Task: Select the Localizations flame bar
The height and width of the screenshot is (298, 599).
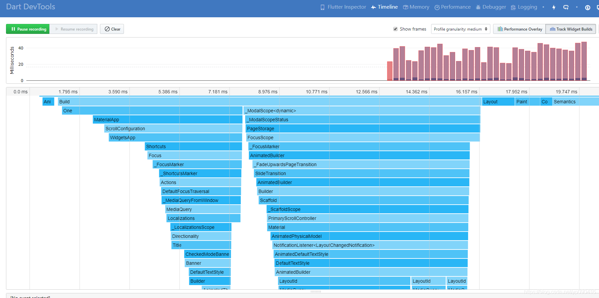Action: [204, 218]
